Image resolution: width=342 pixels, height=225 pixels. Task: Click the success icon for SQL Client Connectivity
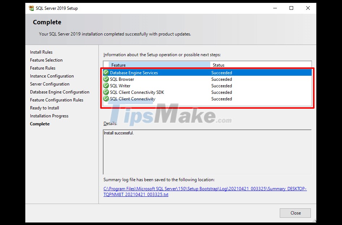pyautogui.click(x=106, y=99)
